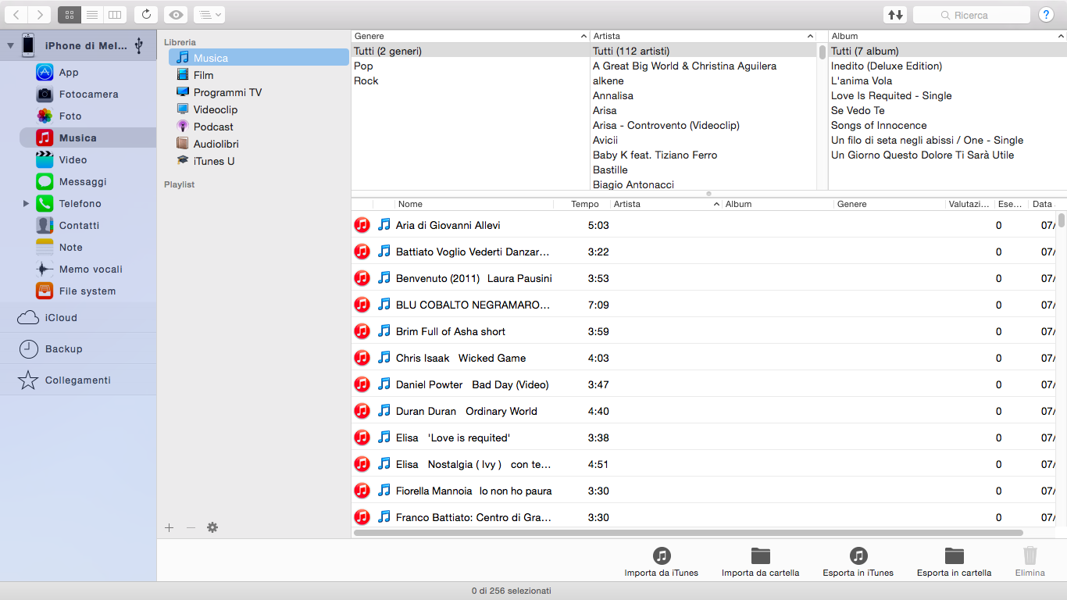Open the list options dropdown in toolbar
Viewport: 1067px width, 600px height.
[x=209, y=15]
